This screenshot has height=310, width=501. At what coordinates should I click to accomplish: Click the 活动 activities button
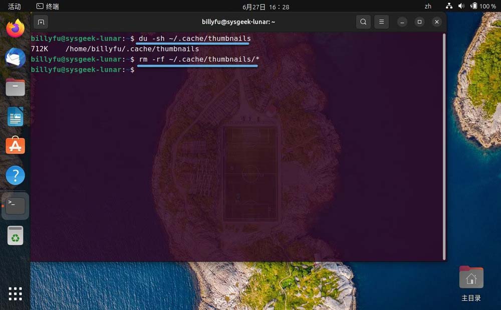point(15,7)
